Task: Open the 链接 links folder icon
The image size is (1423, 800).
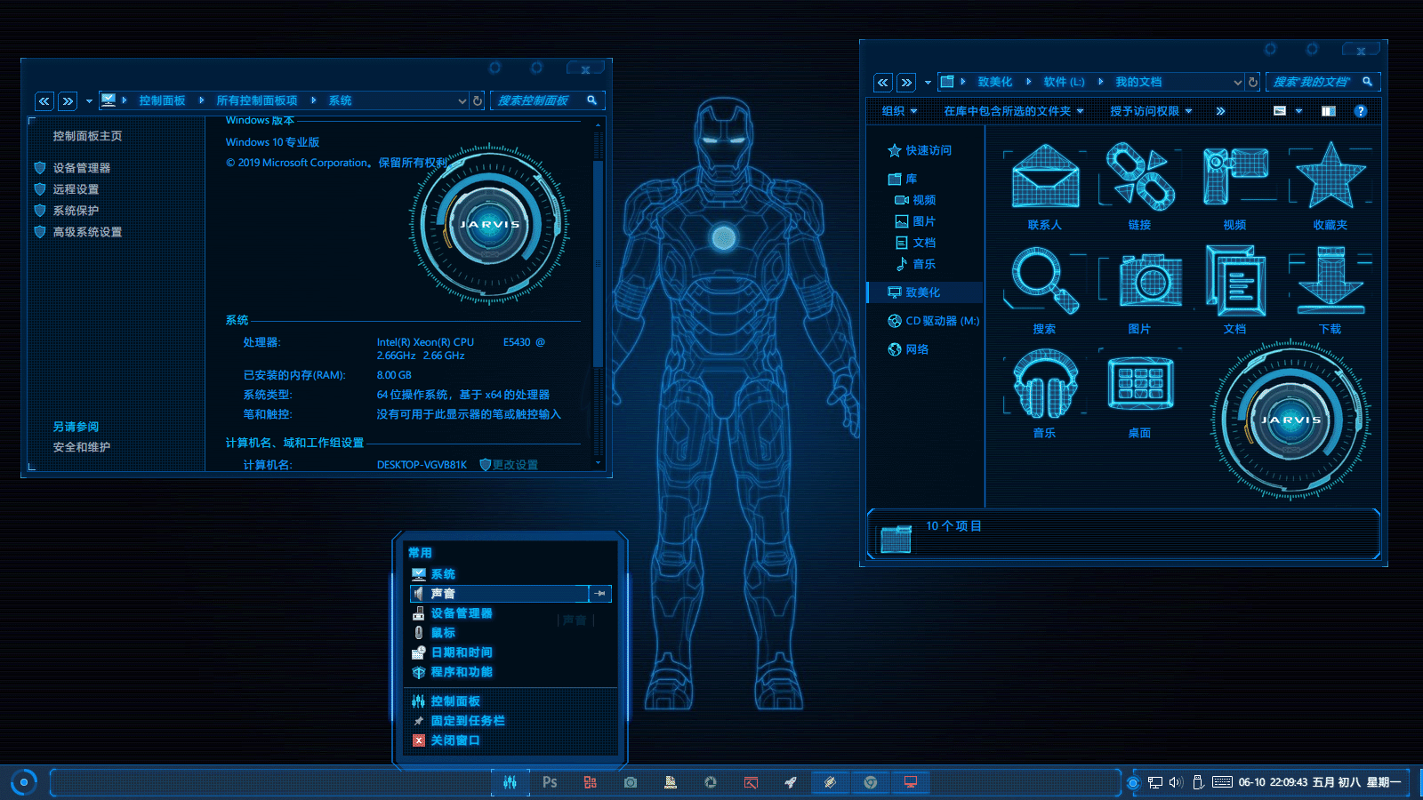Action: [1140, 178]
